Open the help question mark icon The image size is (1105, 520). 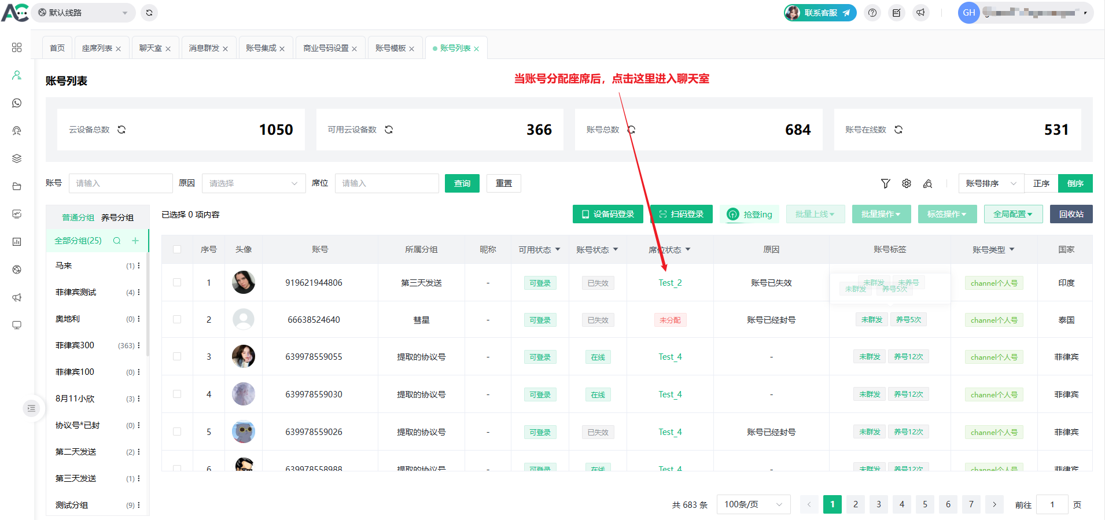[872, 13]
